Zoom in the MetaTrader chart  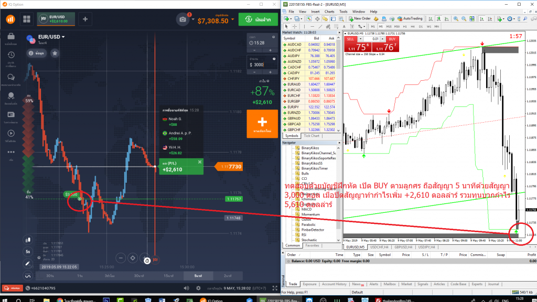pyautogui.click(x=456, y=19)
